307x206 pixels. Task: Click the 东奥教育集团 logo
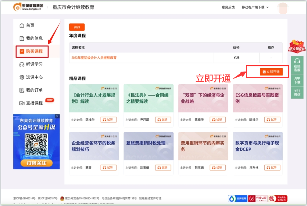click(x=28, y=7)
